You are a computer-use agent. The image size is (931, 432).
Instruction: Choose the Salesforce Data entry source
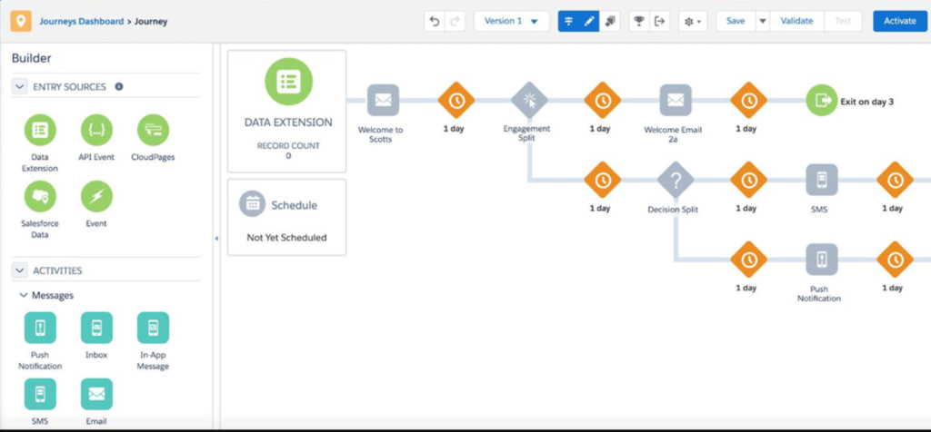click(40, 196)
